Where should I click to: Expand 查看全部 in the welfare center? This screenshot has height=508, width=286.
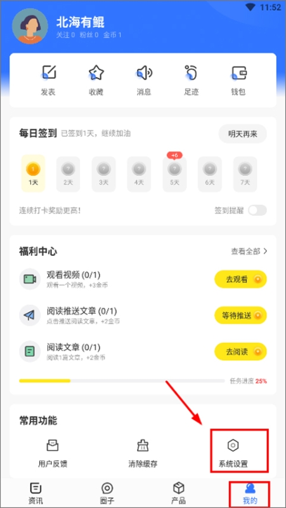[x=249, y=251]
